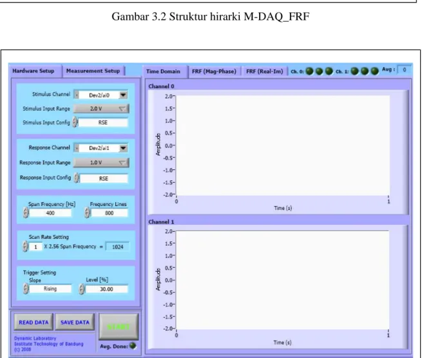Image resolution: width=422 pixels, height=358 pixels.
Task: Click the Gambar 3.2 figure caption
Action: (211, 17)
